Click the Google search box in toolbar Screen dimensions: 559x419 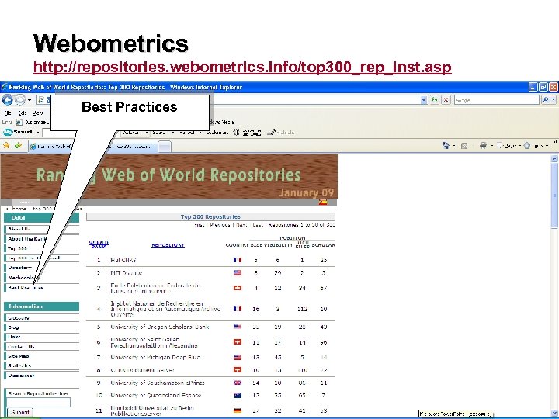496,100
